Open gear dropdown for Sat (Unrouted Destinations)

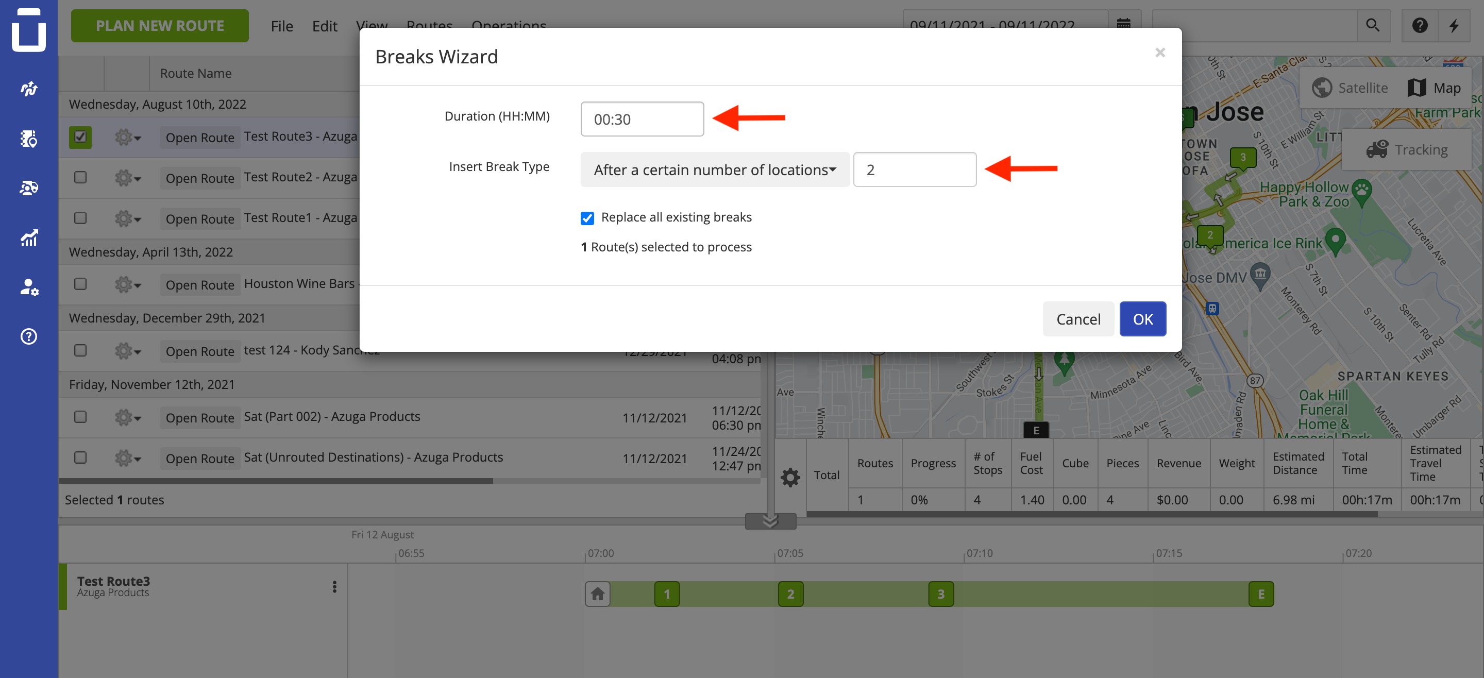point(127,458)
